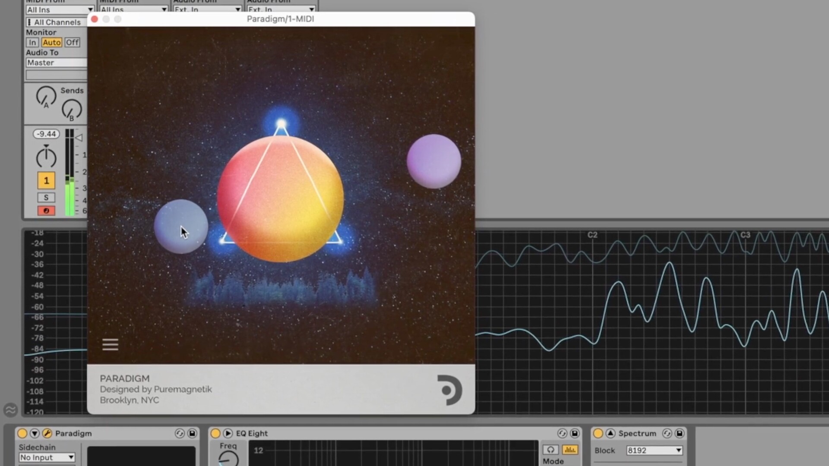Screen dimensions: 829x466
Task: Set Monitor to In
Action: coord(32,42)
